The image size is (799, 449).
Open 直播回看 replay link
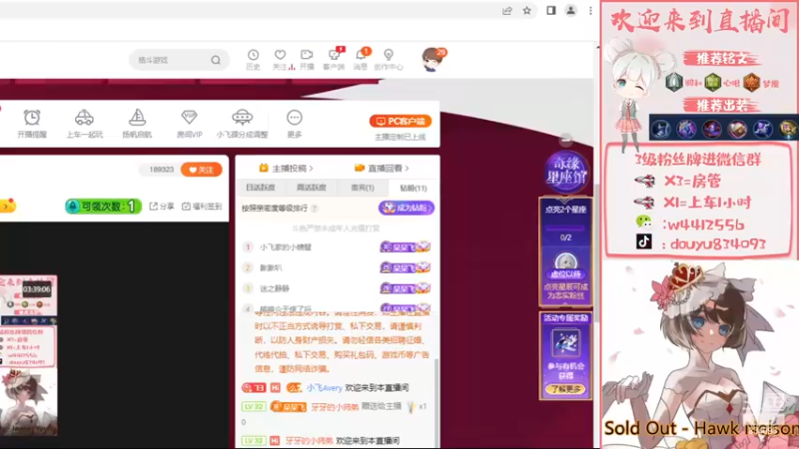pyautogui.click(x=382, y=168)
